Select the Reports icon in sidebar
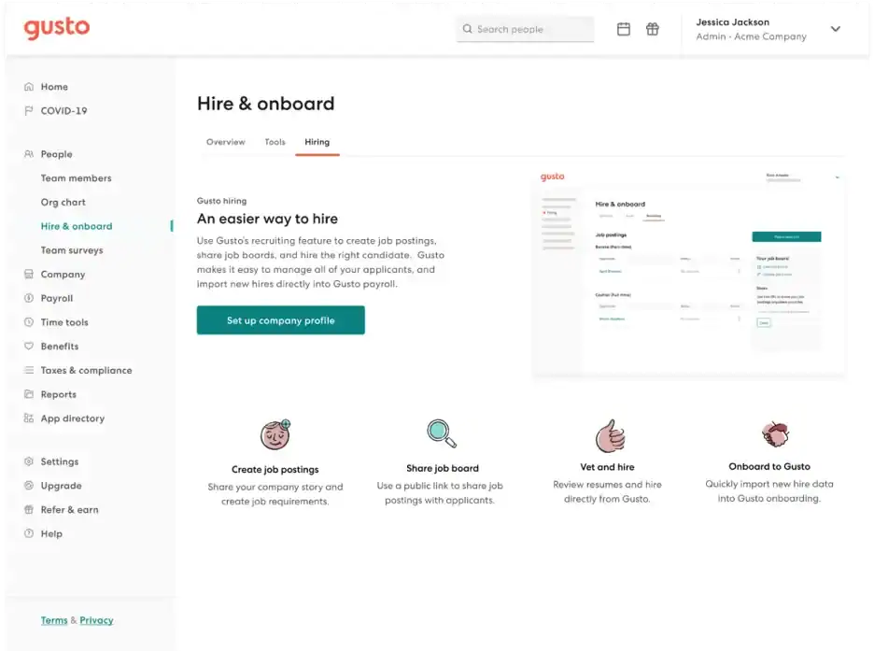This screenshot has height=652, width=874. tap(30, 394)
